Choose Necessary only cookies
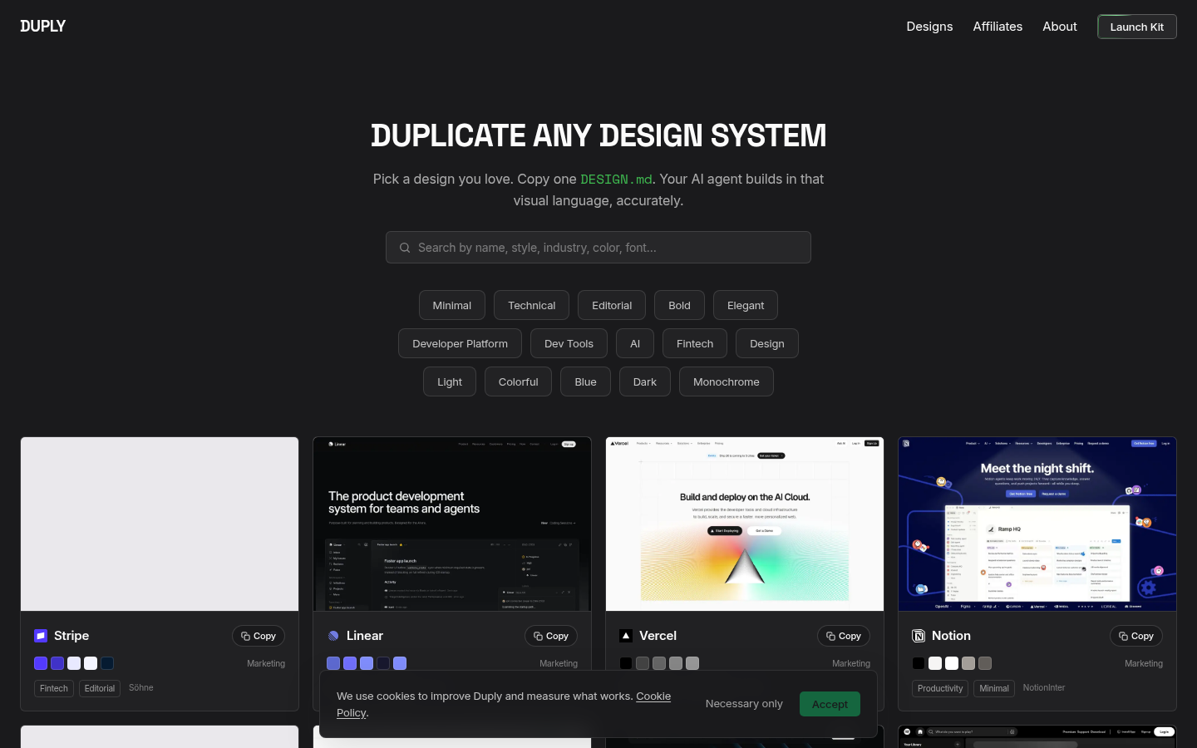The width and height of the screenshot is (1197, 748). click(x=744, y=704)
